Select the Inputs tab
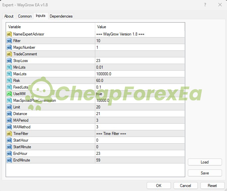This screenshot has height=191, width=227. 40,16
